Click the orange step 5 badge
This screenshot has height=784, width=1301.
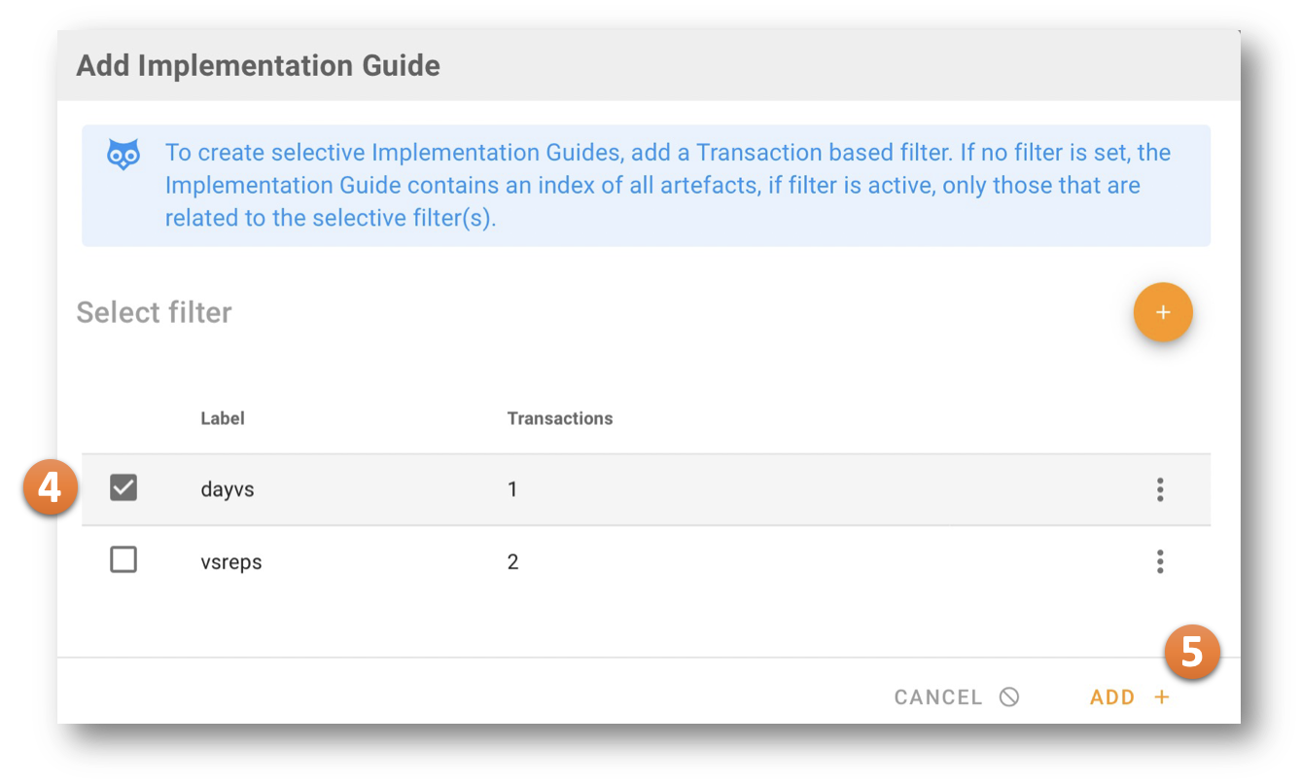pyautogui.click(x=1192, y=652)
